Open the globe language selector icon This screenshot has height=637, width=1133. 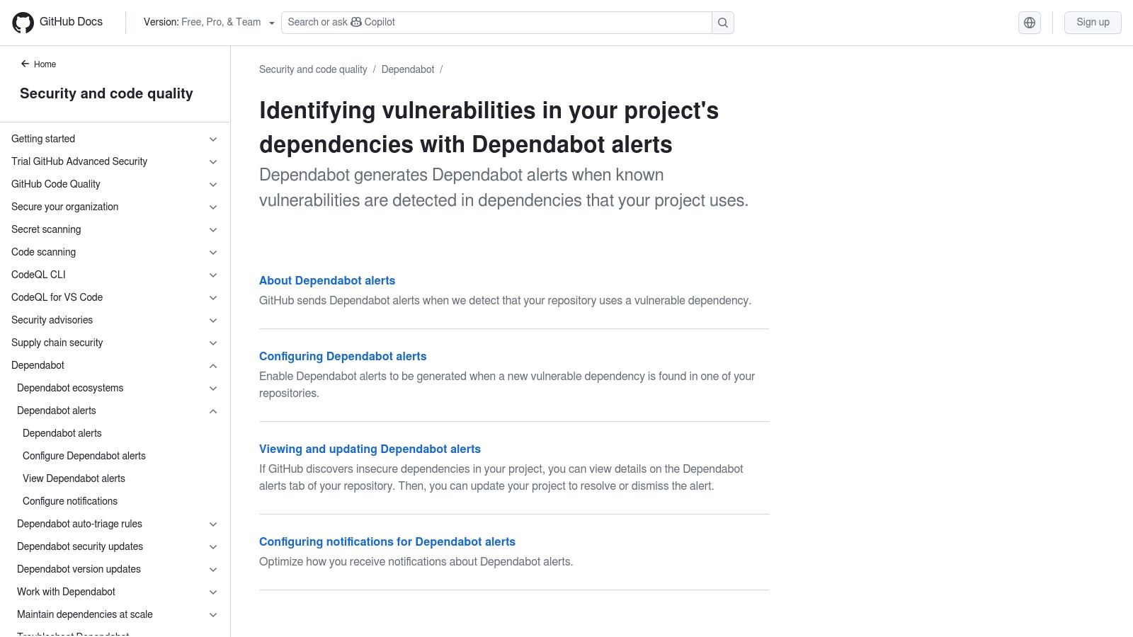point(1029,22)
